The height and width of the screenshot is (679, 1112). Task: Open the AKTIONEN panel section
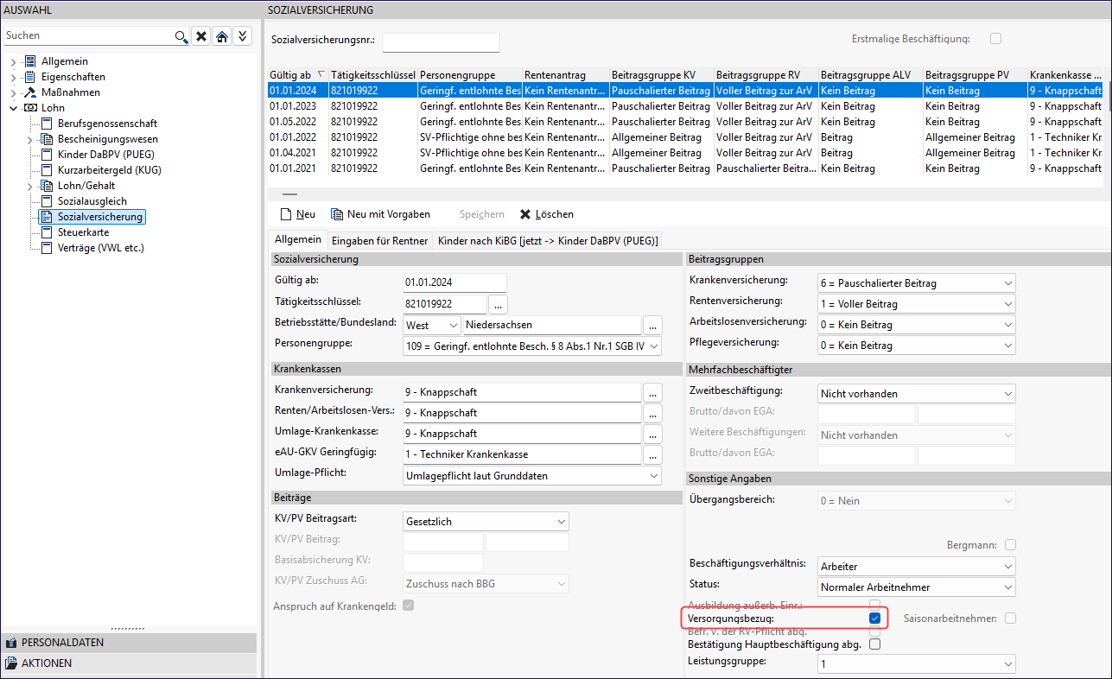pyautogui.click(x=129, y=663)
